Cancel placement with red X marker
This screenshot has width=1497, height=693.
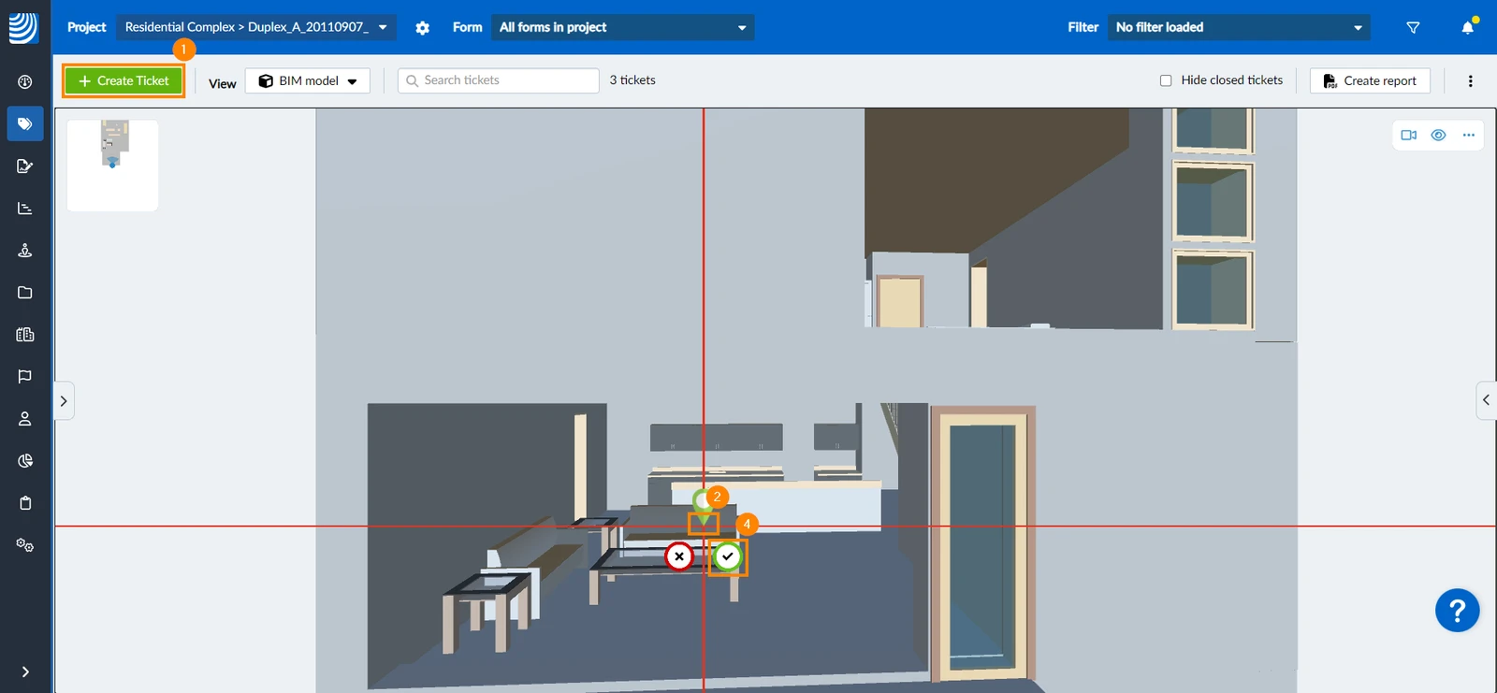click(679, 557)
